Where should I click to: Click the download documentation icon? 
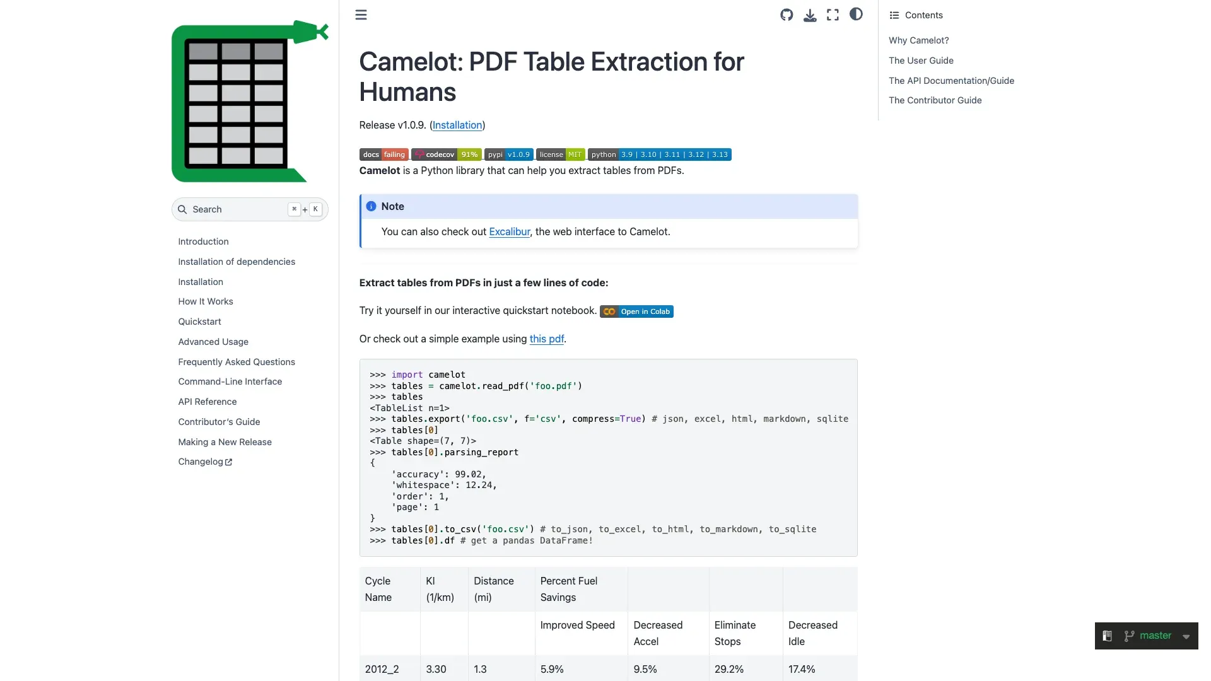point(809,15)
